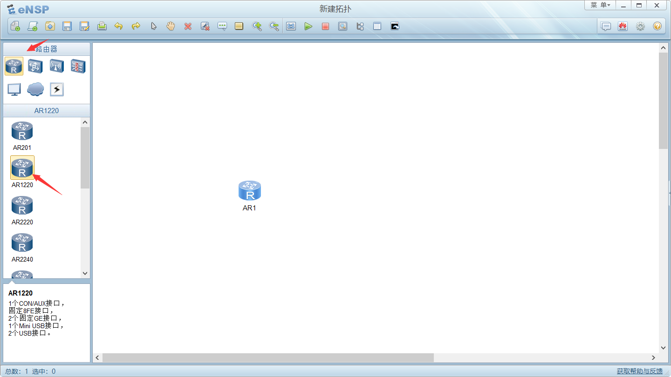Screen dimensions: 671x377
Task: Start devices with green play button
Action: tap(308, 26)
